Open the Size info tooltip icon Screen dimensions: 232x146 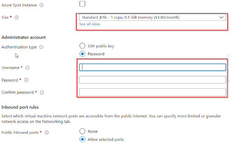pyautogui.click(x=17, y=18)
